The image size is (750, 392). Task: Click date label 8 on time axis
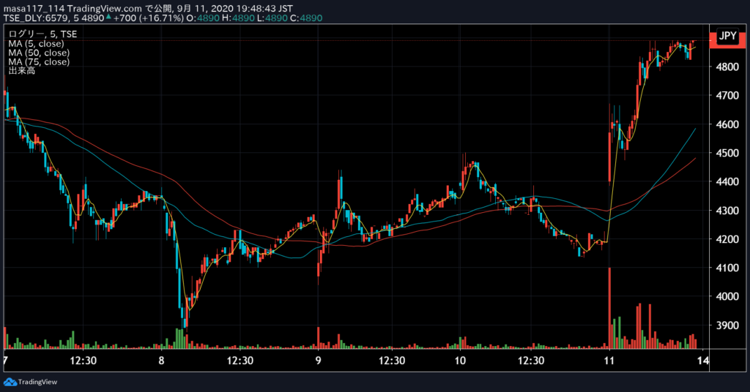pyautogui.click(x=161, y=361)
